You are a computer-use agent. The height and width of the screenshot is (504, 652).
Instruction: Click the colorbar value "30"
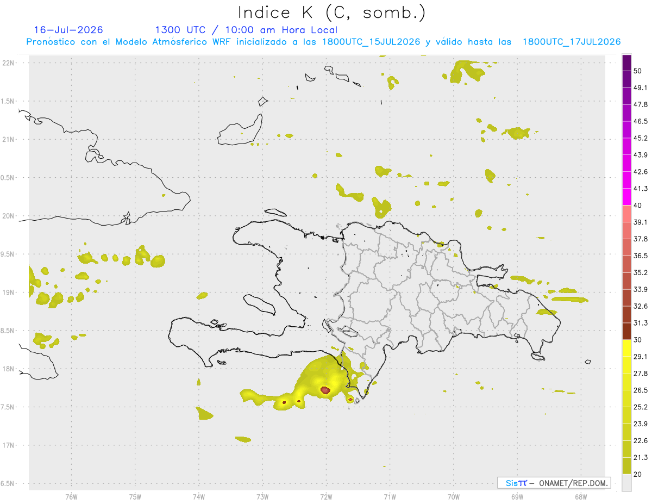pyautogui.click(x=638, y=339)
